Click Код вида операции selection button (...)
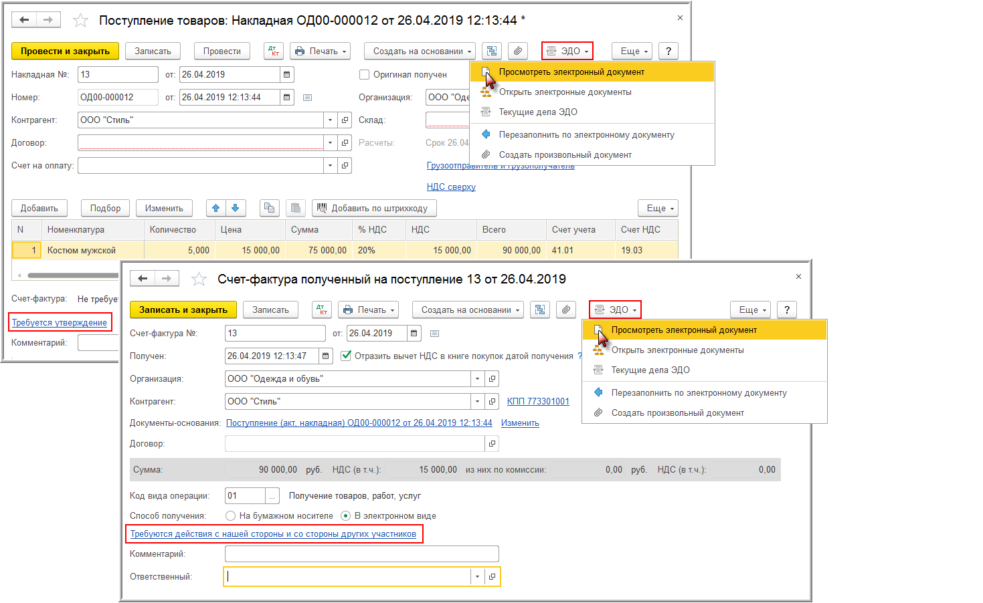983x603 pixels. click(x=272, y=495)
